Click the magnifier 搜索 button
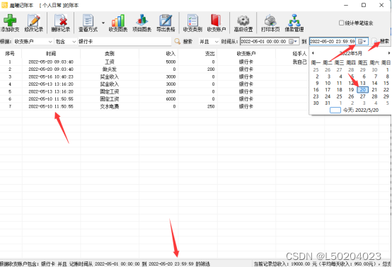This screenshot has width=392, height=267. pos(183,42)
